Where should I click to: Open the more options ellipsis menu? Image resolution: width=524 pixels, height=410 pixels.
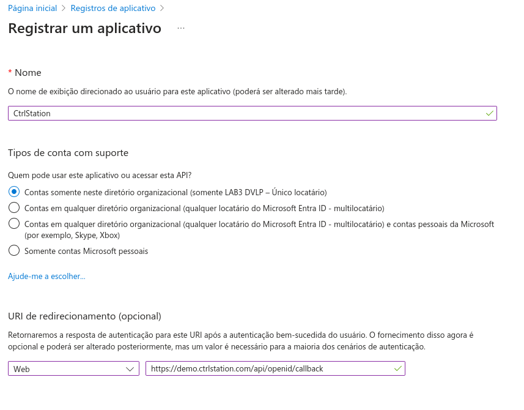(180, 28)
